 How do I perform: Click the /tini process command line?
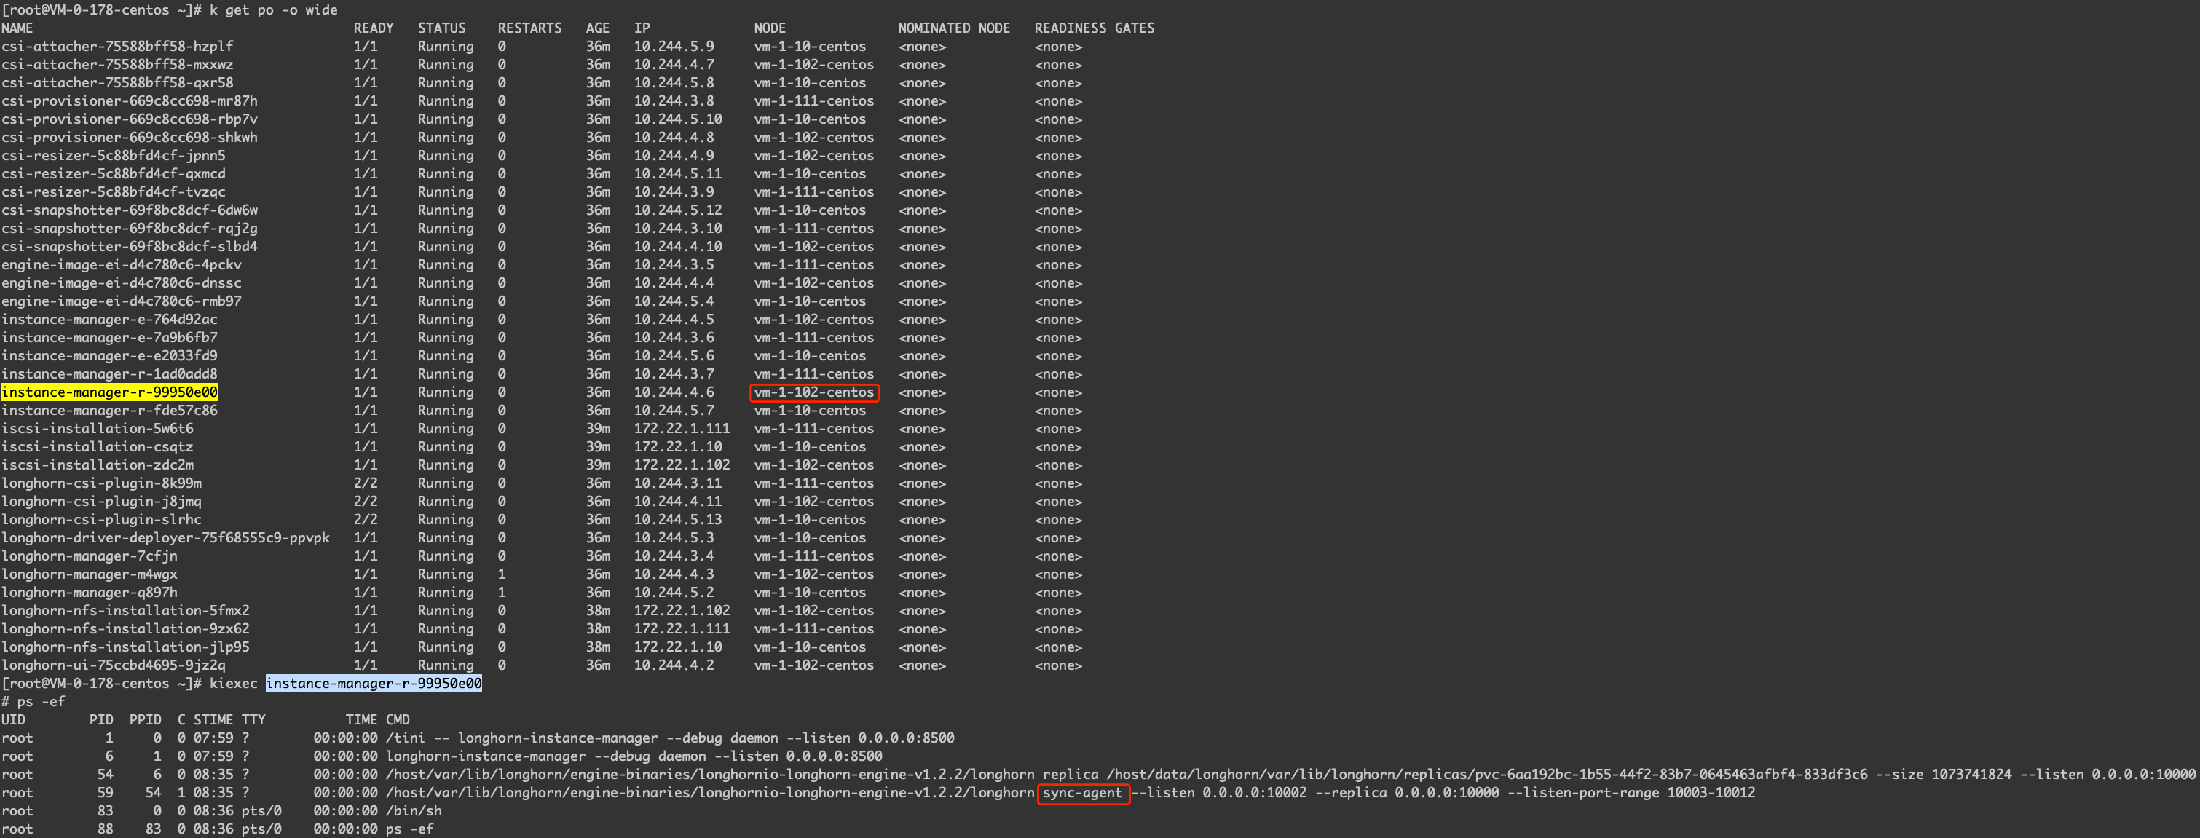click(x=669, y=738)
